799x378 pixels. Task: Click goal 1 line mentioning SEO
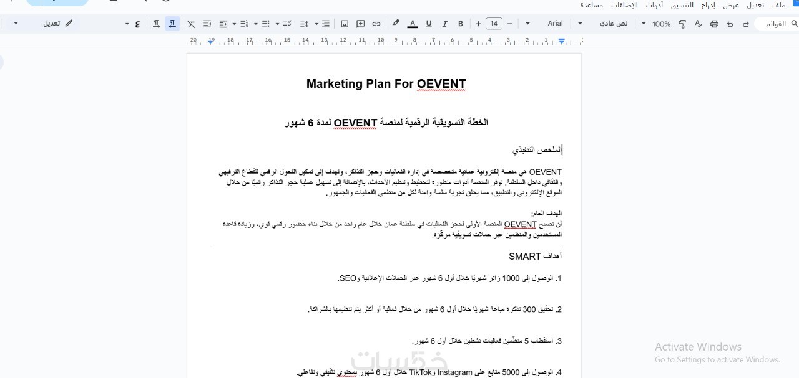450,278
